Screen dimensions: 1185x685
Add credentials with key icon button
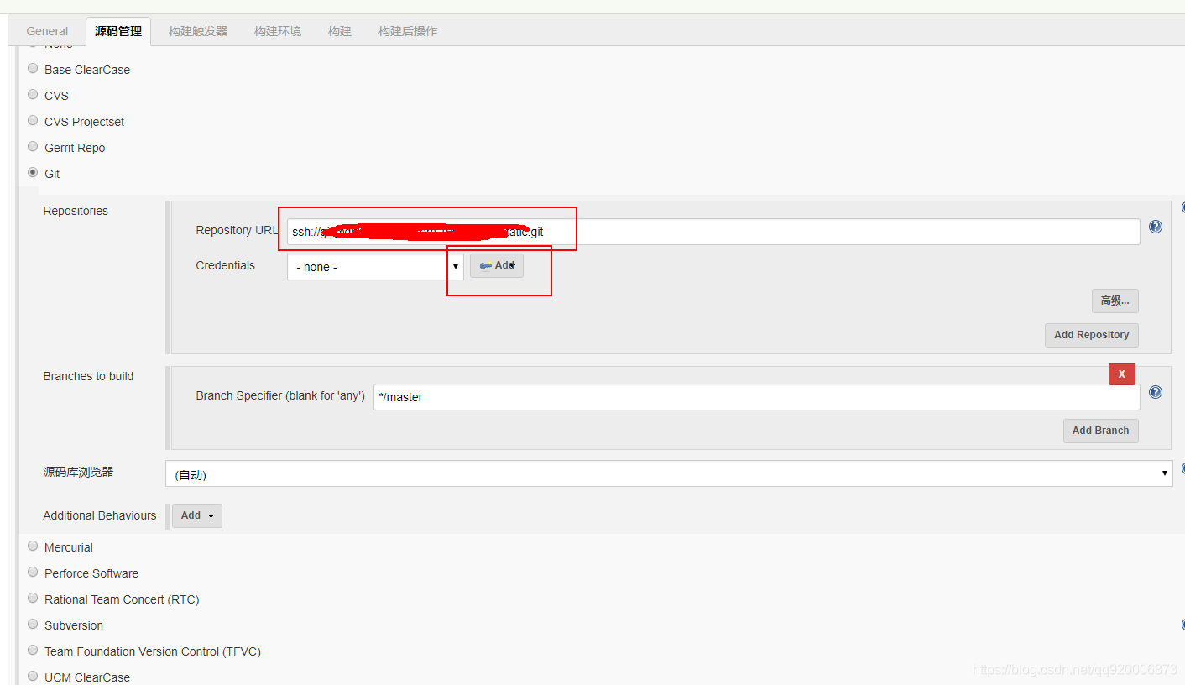(x=497, y=265)
